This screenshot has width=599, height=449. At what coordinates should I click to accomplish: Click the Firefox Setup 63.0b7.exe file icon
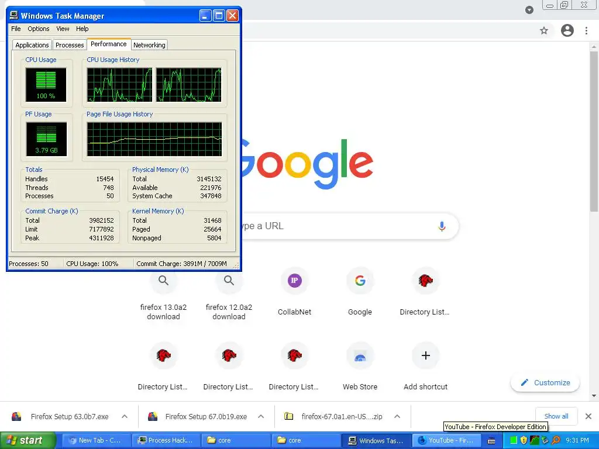pos(16,416)
